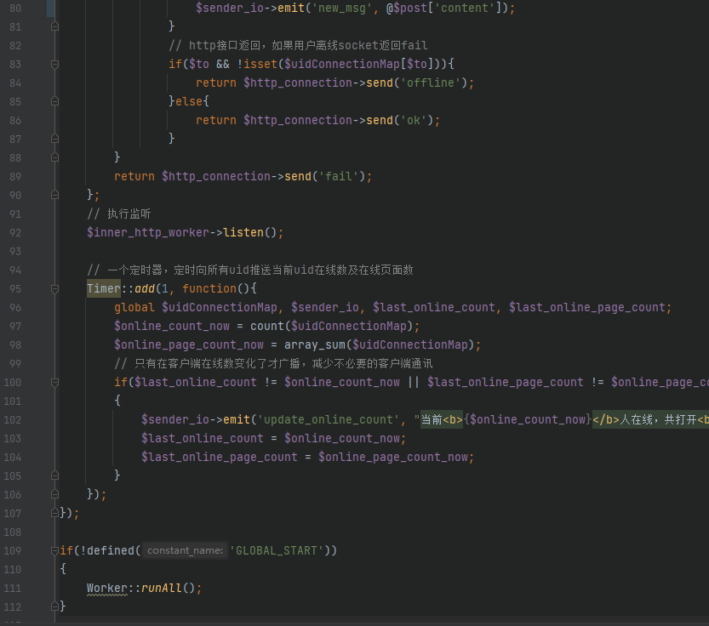Click the 只有在客户端 comment on line 99
Image resolution: width=709 pixels, height=626 pixels.
[273, 363]
